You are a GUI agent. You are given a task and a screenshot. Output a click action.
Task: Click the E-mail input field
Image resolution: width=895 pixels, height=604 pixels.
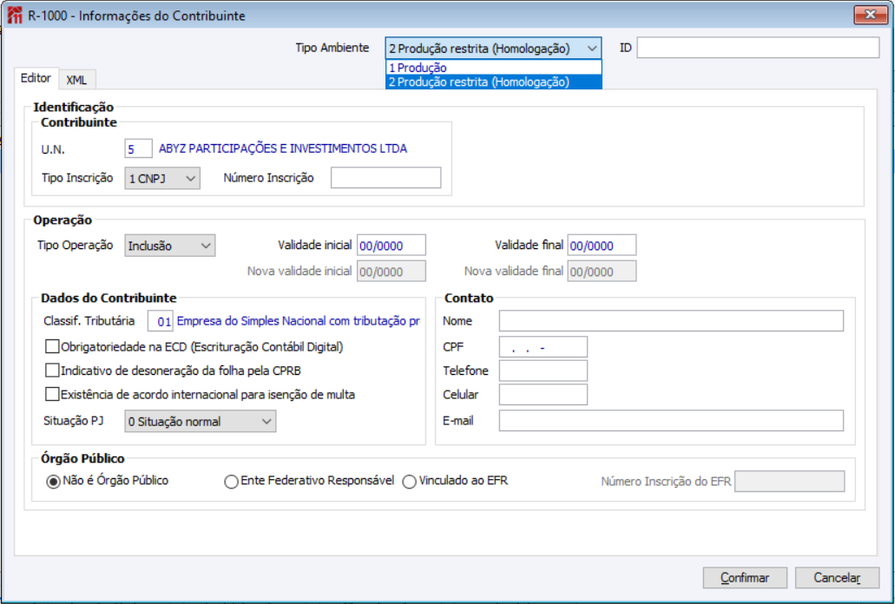tap(671, 421)
